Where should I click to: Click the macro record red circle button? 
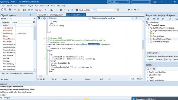(x=41, y=79)
